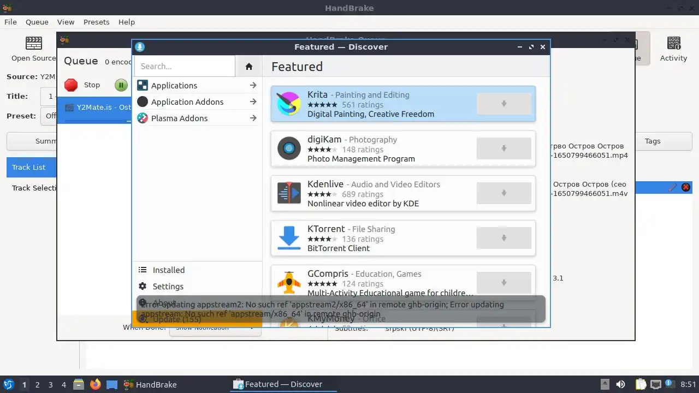Pause the queue with the green button

coord(121,85)
